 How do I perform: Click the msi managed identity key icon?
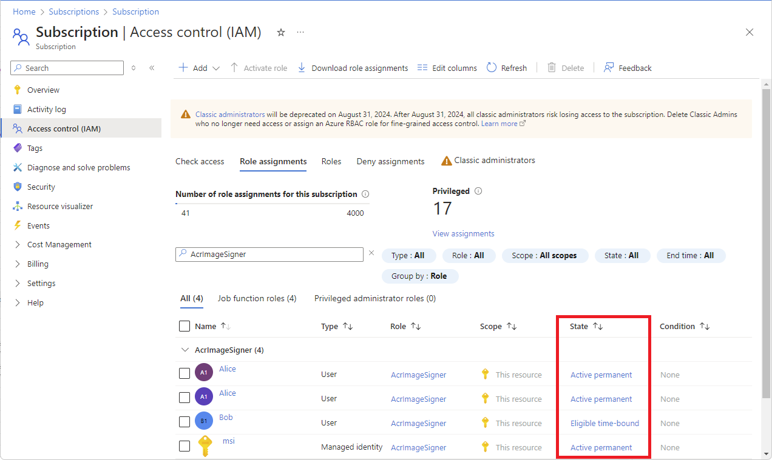205,446
